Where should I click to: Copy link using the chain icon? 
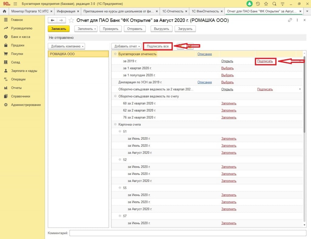coord(289,20)
